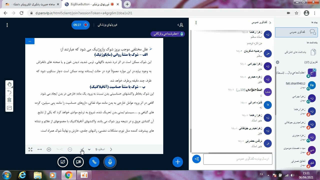Click the send chat message button
The image size is (320, 180).
point(196,159)
